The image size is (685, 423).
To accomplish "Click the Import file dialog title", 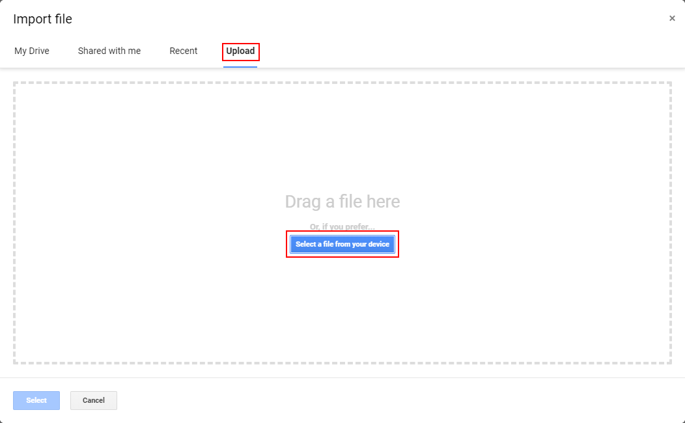I will tap(43, 20).
